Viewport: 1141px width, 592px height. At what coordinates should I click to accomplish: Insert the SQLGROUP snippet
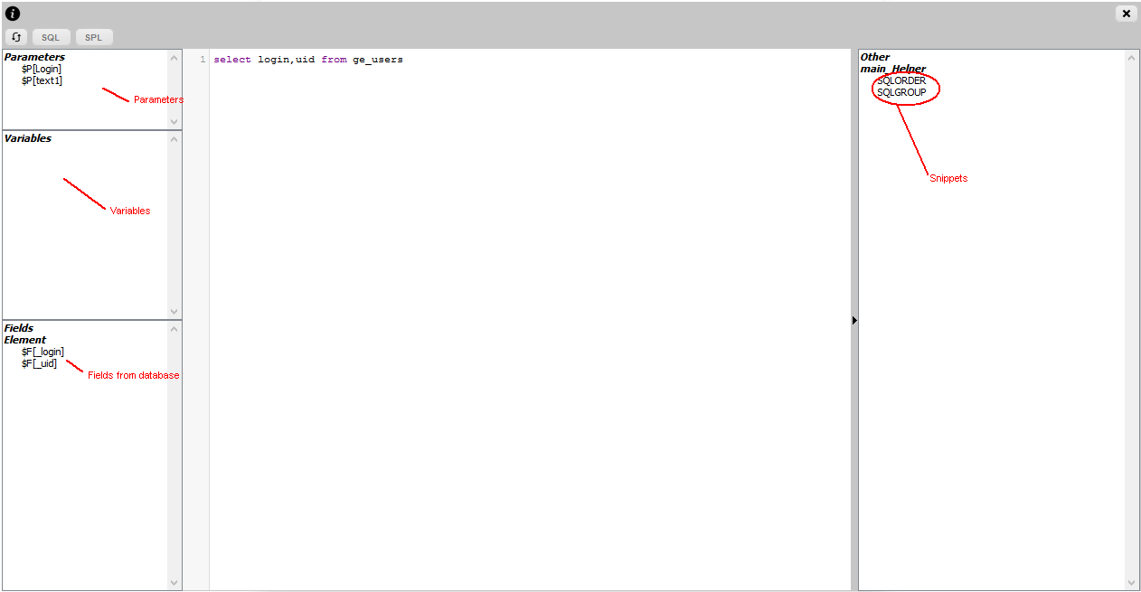(x=901, y=92)
